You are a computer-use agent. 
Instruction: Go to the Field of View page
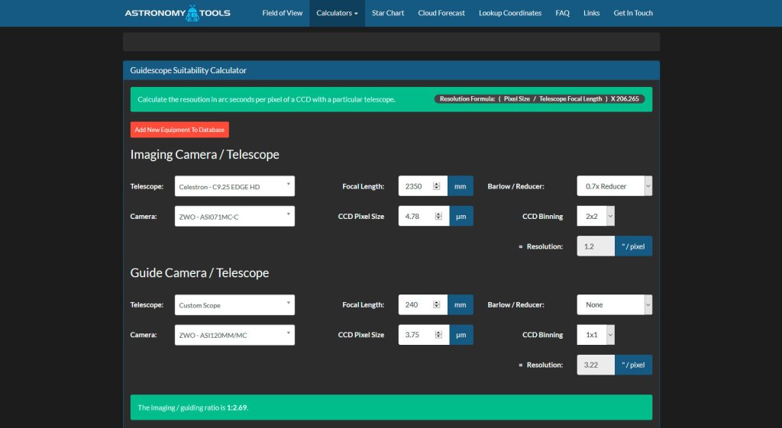[x=282, y=13]
